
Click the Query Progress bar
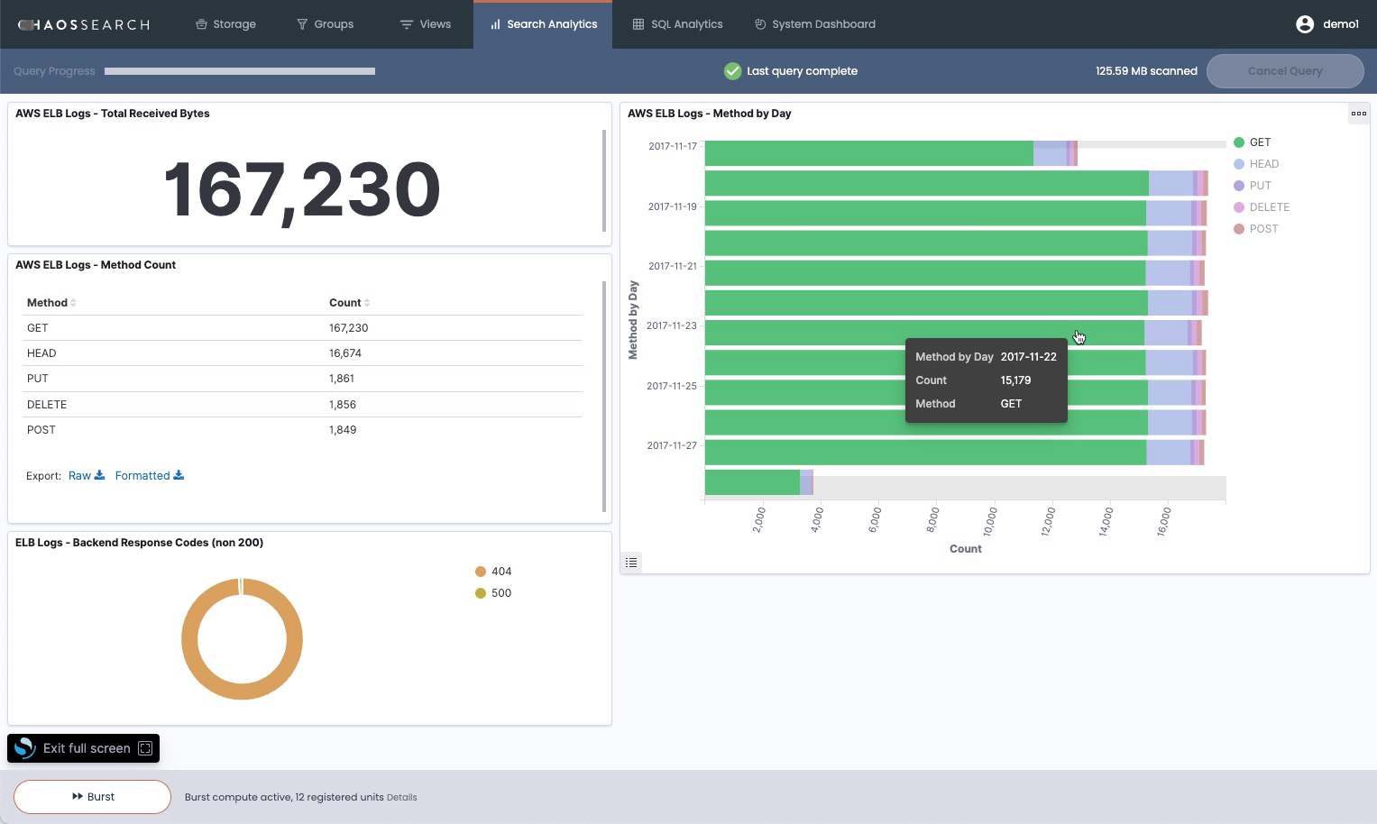coord(239,71)
